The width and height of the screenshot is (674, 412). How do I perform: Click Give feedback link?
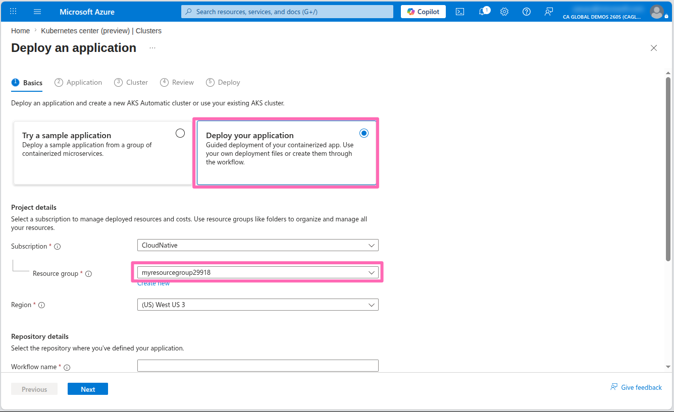tap(636, 387)
